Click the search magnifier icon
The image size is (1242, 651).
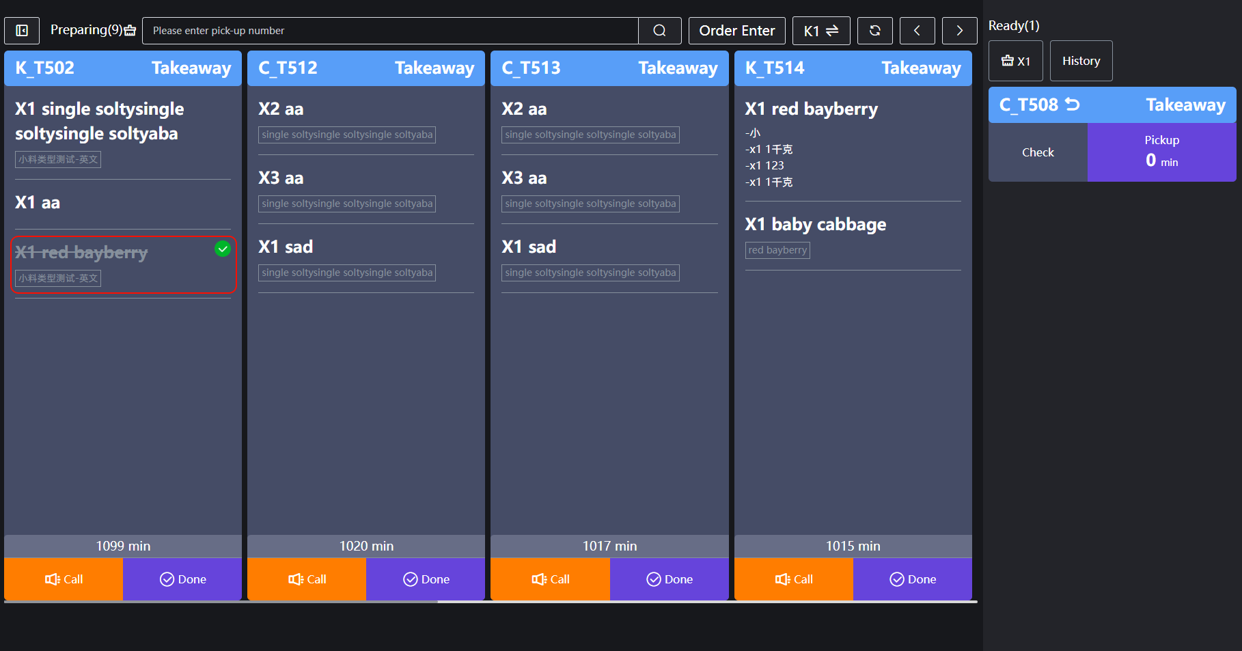(659, 31)
